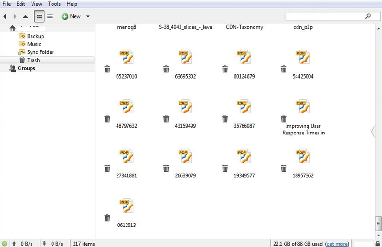
Task: Click the 217 items status text
Action: tap(84, 244)
